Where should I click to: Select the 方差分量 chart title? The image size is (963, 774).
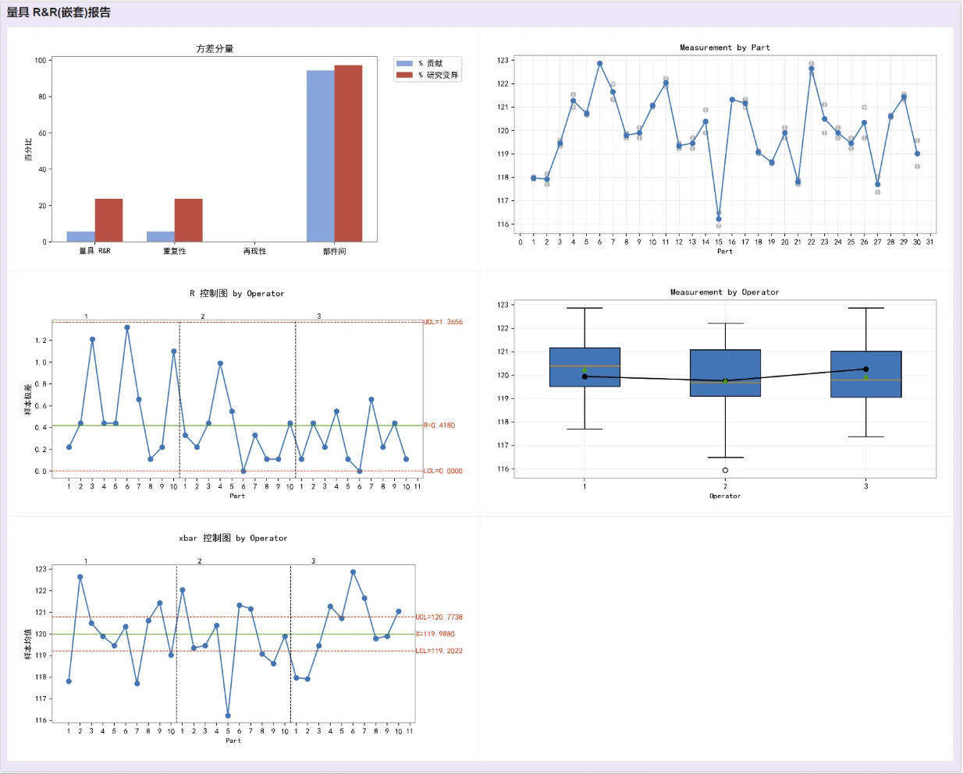215,48
